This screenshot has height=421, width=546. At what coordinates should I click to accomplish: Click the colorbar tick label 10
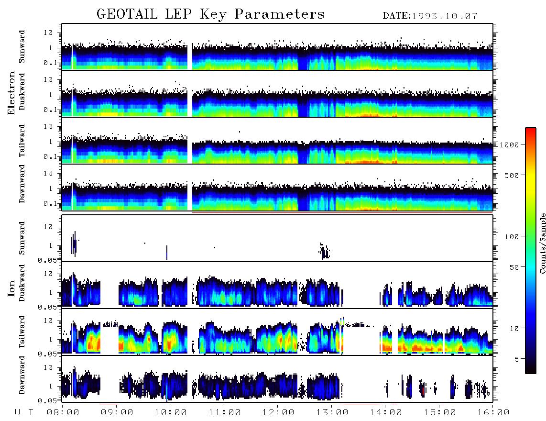pyautogui.click(x=514, y=329)
